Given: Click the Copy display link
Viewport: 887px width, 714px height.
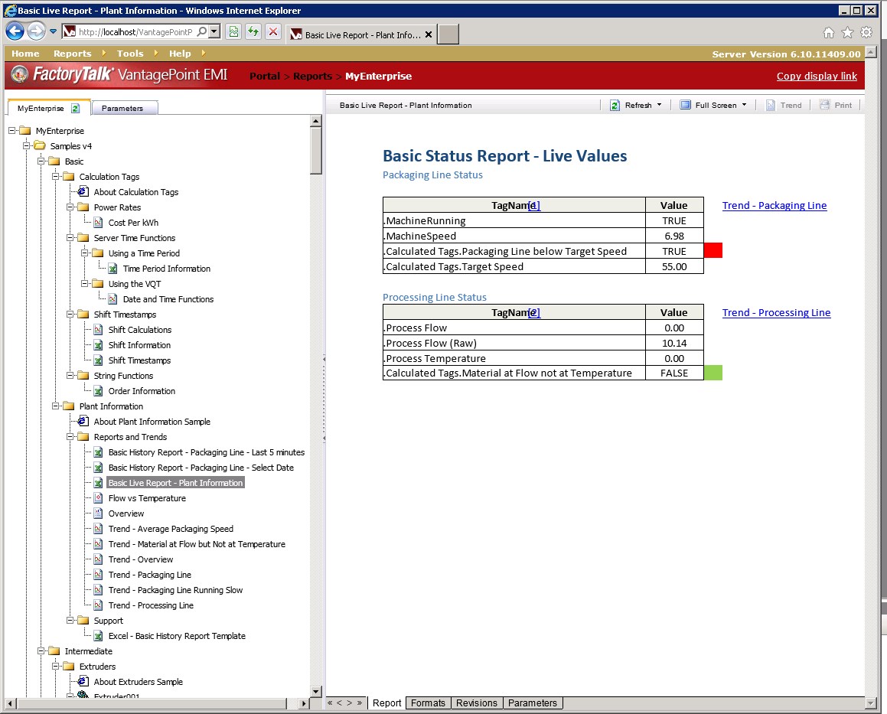Looking at the screenshot, I should tap(817, 76).
